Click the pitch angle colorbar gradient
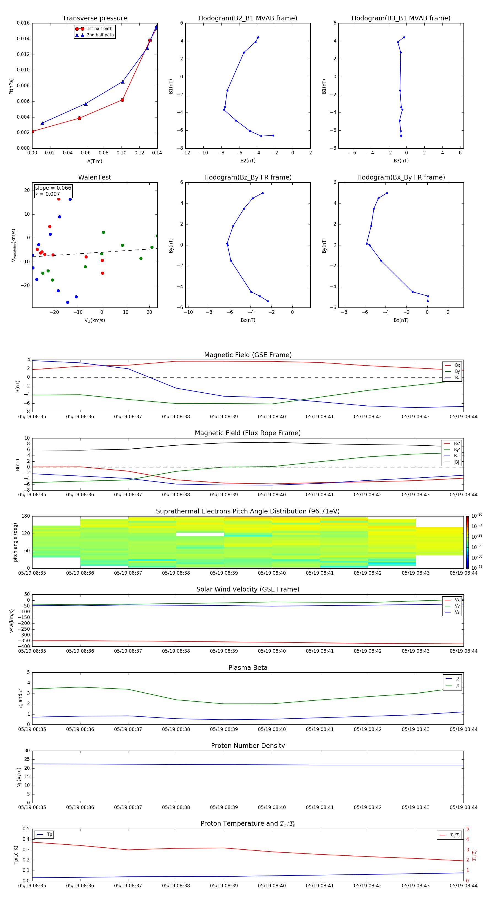 [x=467, y=542]
